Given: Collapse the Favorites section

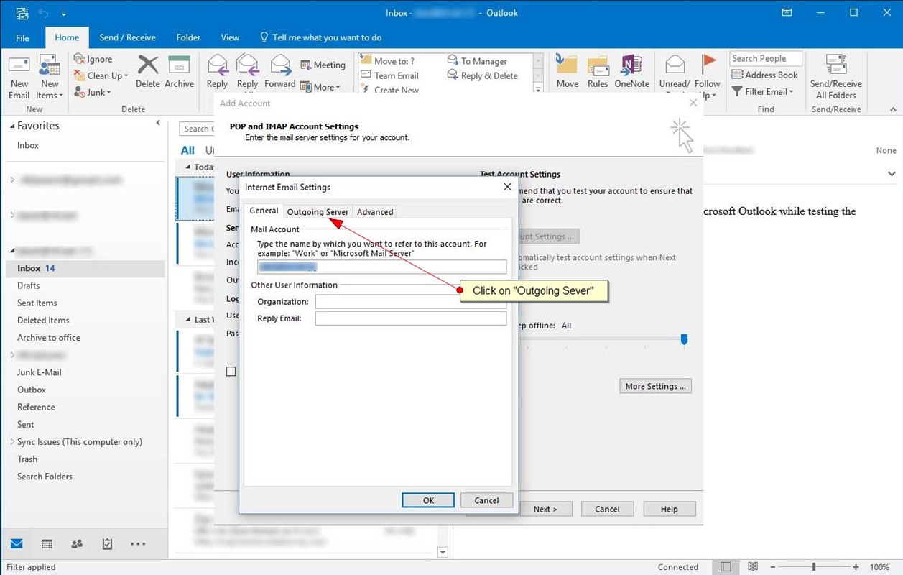Looking at the screenshot, I should pyautogui.click(x=12, y=126).
